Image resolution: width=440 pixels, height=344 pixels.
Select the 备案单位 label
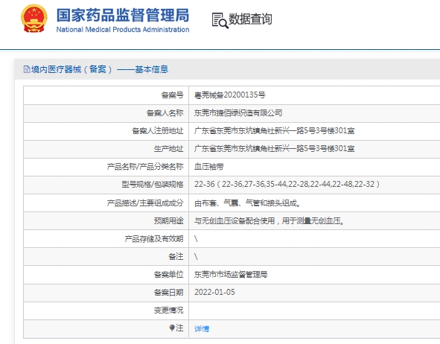tap(169, 275)
